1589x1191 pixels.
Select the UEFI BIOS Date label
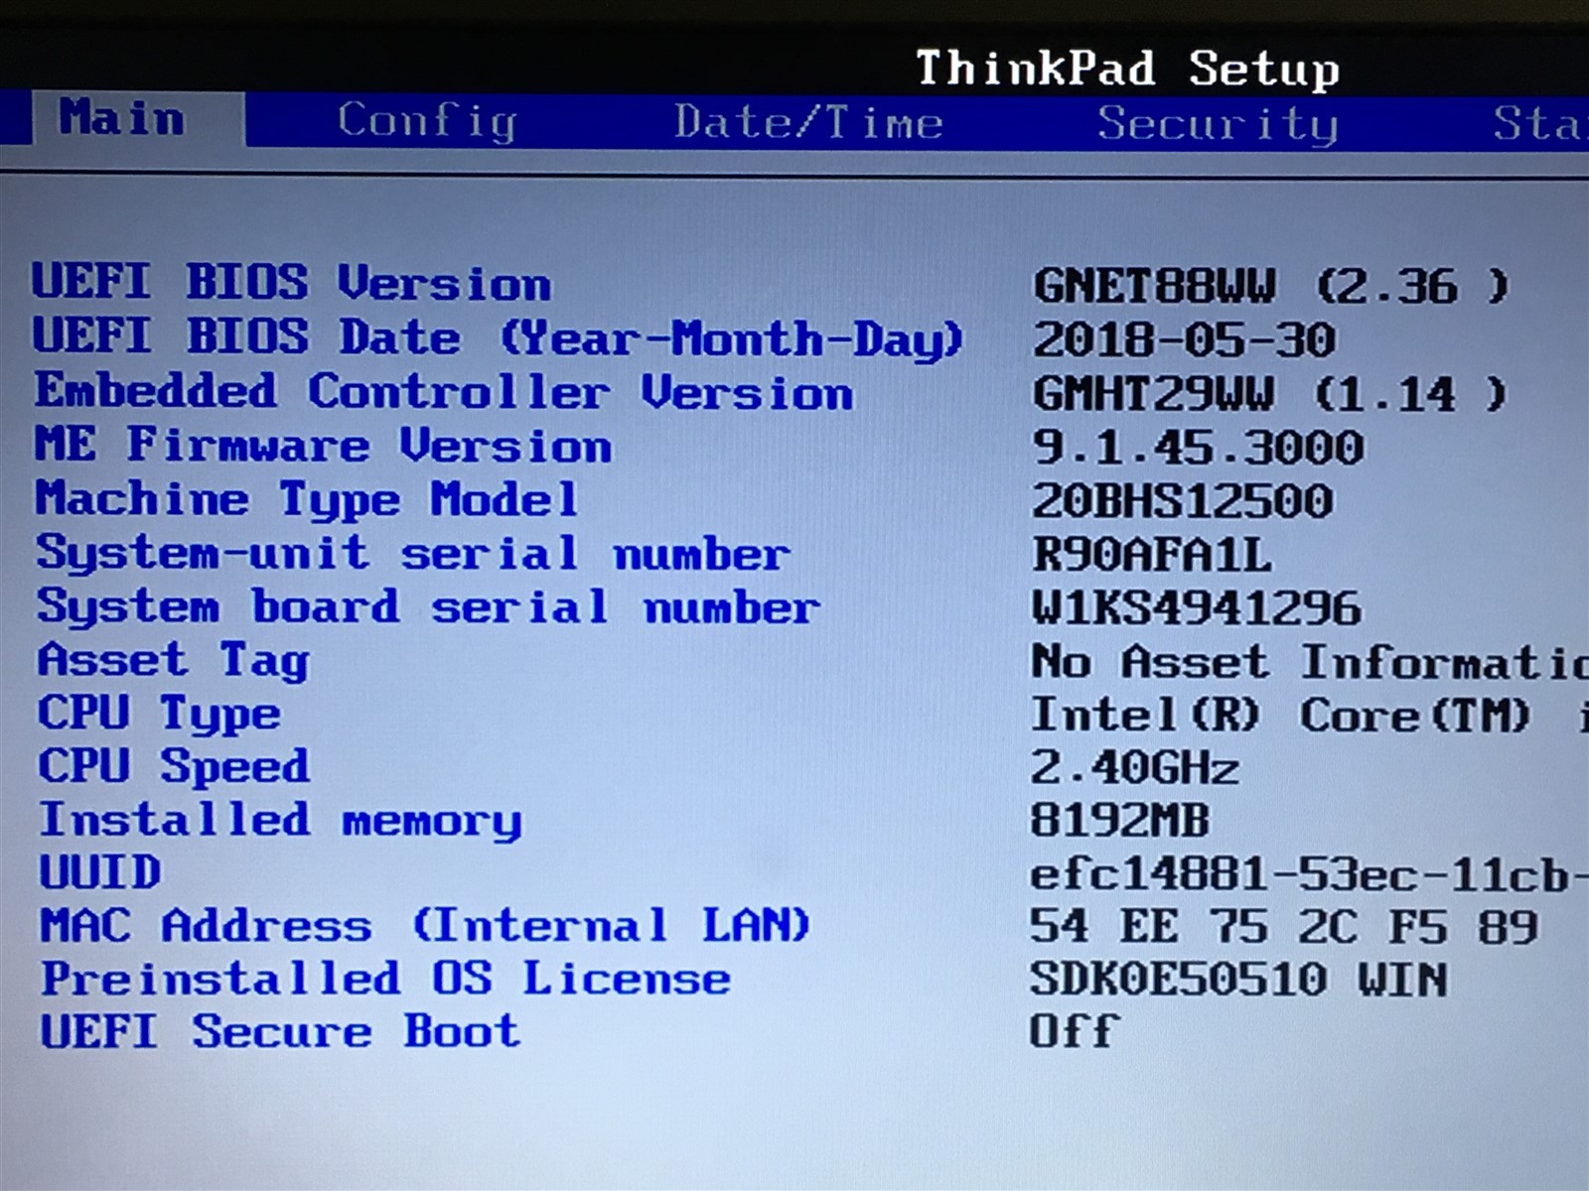click(x=498, y=337)
